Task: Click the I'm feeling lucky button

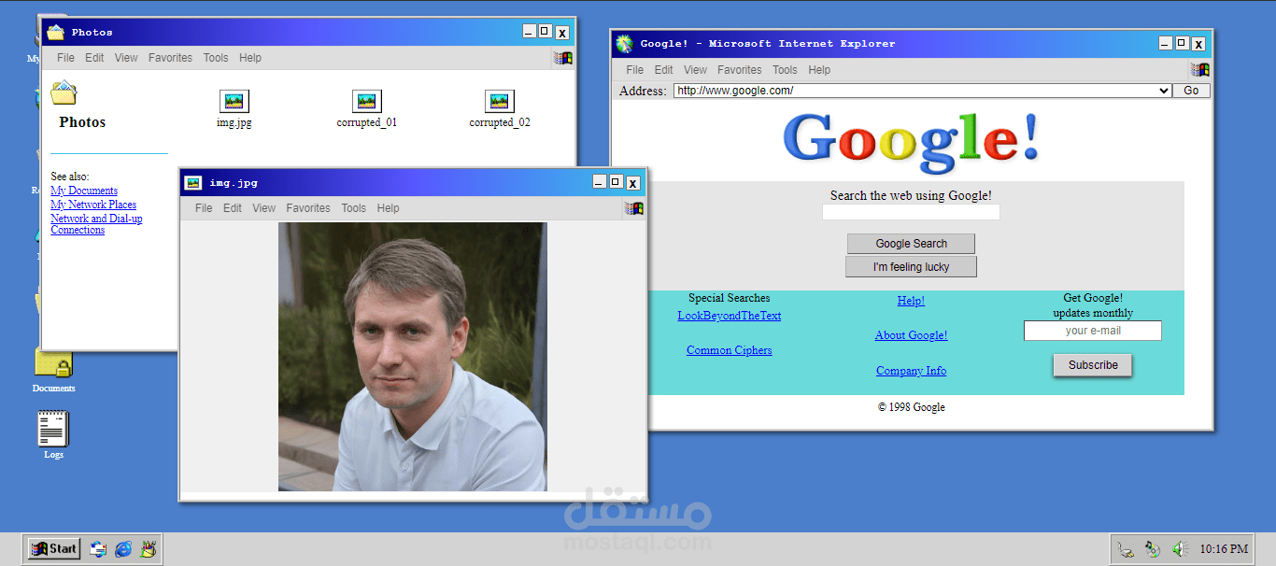Action: (x=911, y=267)
